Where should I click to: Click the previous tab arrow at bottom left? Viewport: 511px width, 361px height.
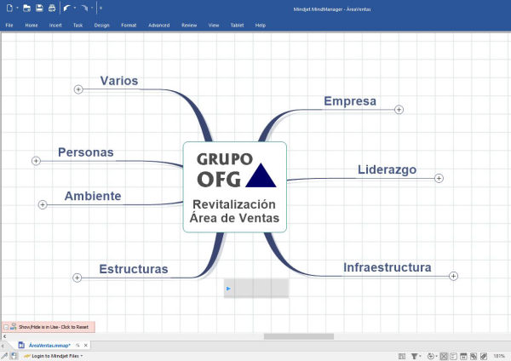[3, 346]
